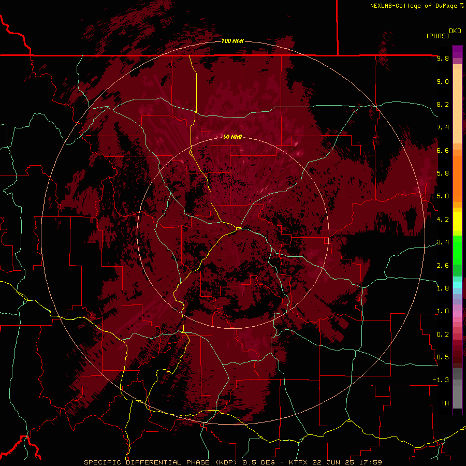
Task: Select the 6.6 scale value
Action: pyautogui.click(x=443, y=150)
